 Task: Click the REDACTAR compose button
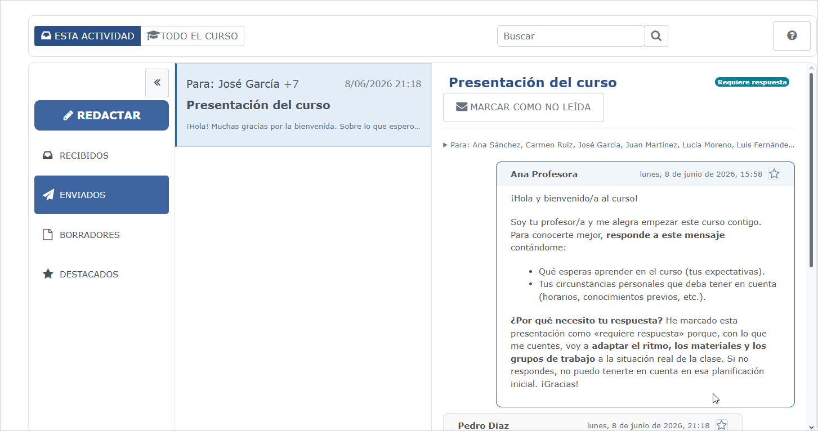tap(101, 115)
